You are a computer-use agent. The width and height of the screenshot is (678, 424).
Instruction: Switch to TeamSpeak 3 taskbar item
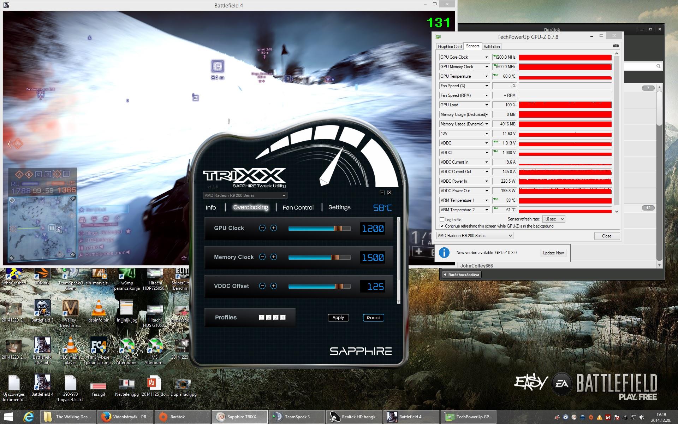[x=297, y=417]
